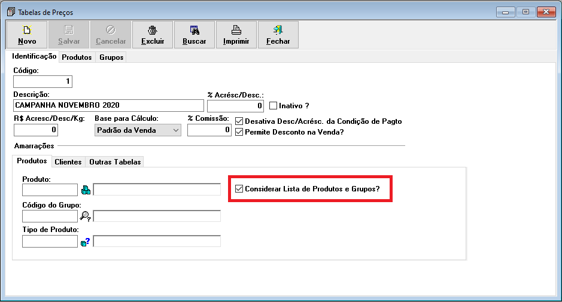
Task: Open the Outras Tabelas tab
Action: pyautogui.click(x=115, y=162)
